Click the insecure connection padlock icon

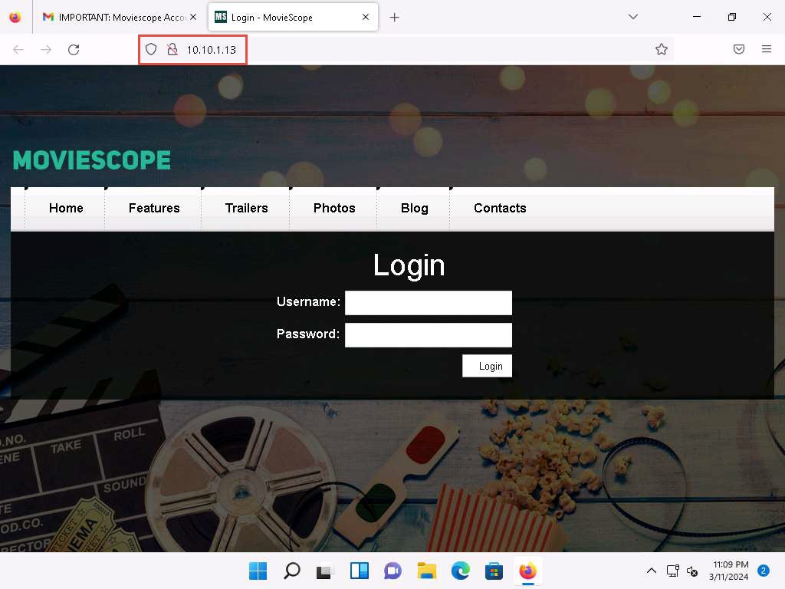coord(172,50)
